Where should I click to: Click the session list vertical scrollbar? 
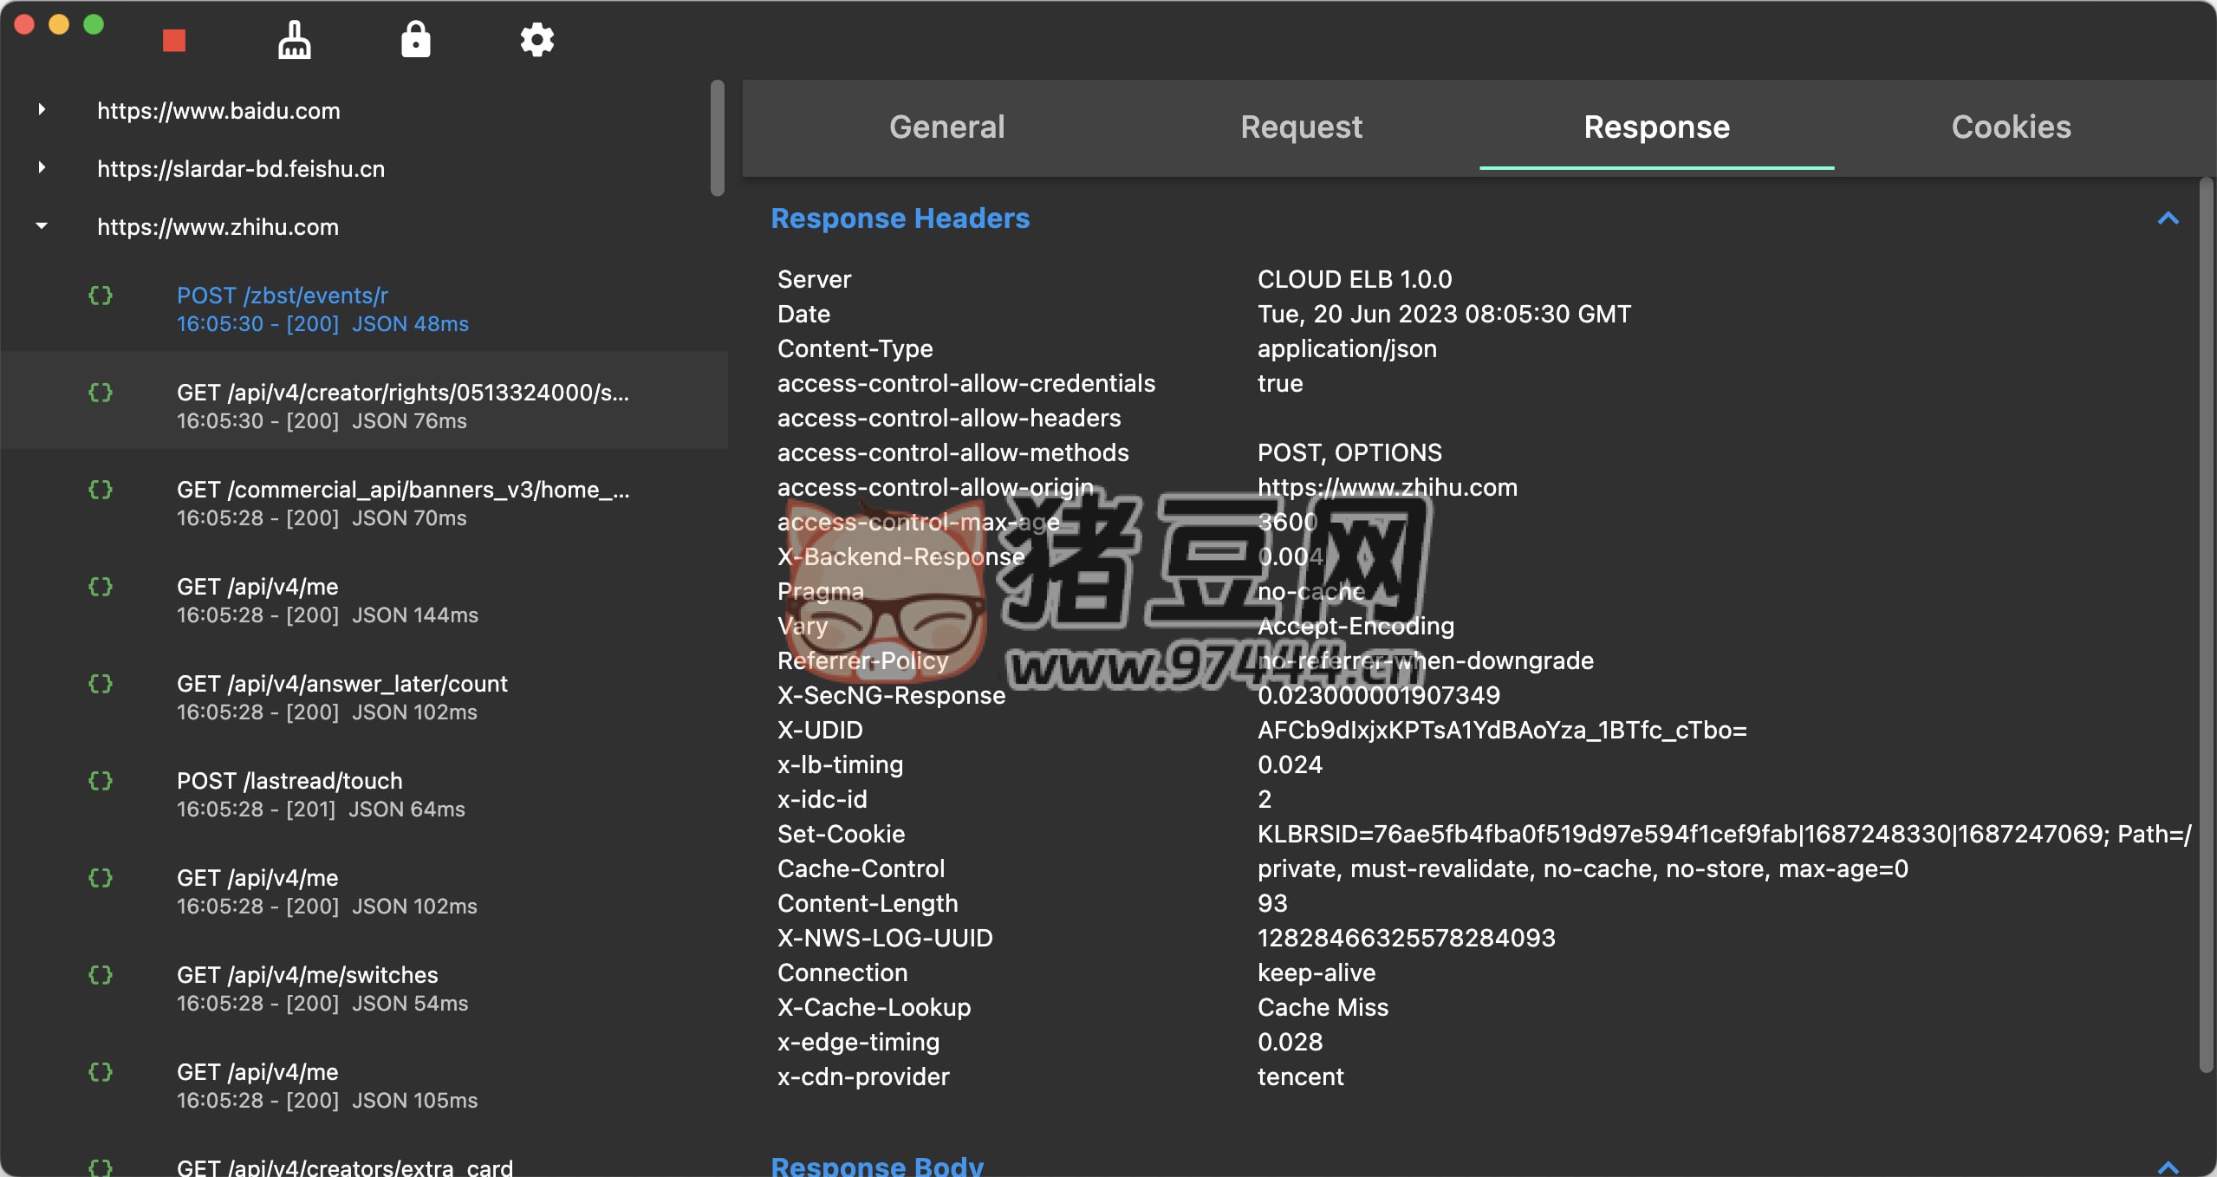click(717, 139)
